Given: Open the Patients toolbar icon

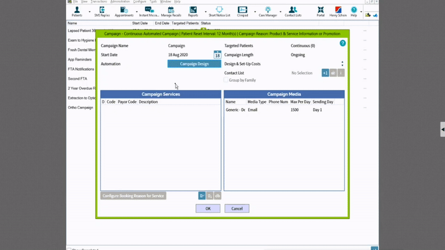Looking at the screenshot, I should pyautogui.click(x=77, y=12).
